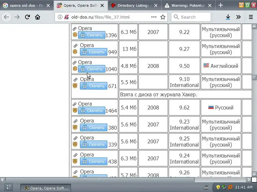Select the version cell '9.50'

click(184, 66)
